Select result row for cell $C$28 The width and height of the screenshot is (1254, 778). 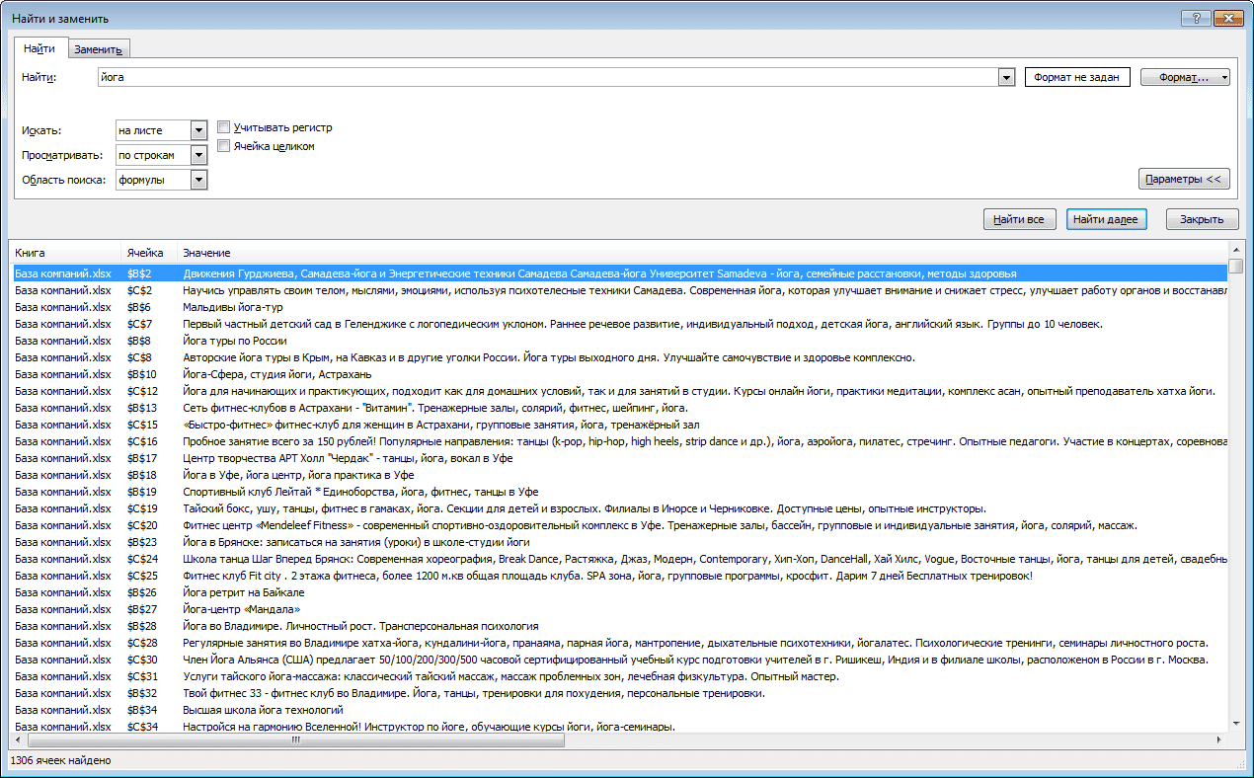619,643
